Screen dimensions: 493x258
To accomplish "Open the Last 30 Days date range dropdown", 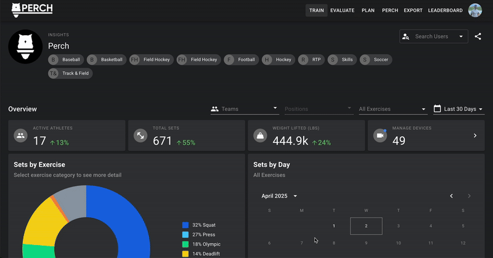I will pyautogui.click(x=458, y=109).
